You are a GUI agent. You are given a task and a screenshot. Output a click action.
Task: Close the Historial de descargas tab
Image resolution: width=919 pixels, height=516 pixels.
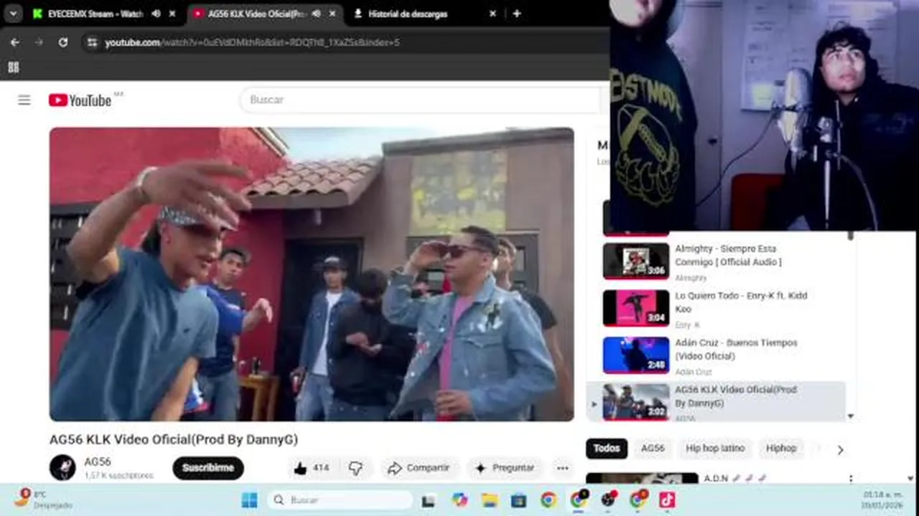click(493, 14)
